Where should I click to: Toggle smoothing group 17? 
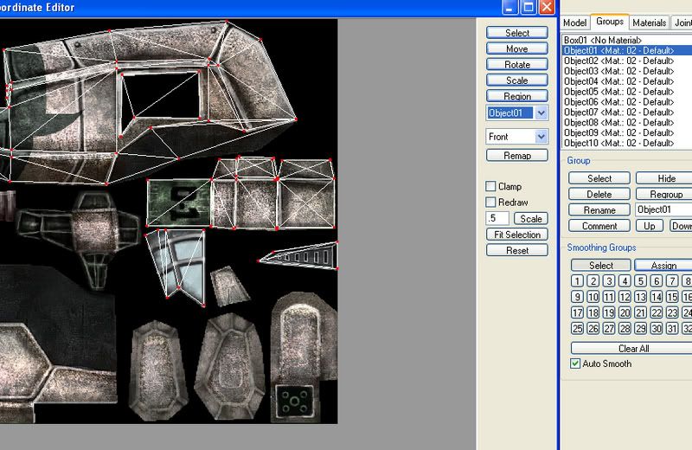tap(577, 313)
